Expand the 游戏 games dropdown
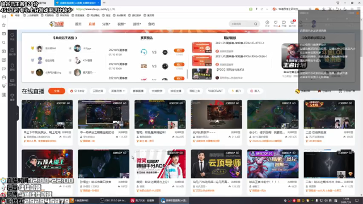Viewport: 363px width, 204px height. 137,24
